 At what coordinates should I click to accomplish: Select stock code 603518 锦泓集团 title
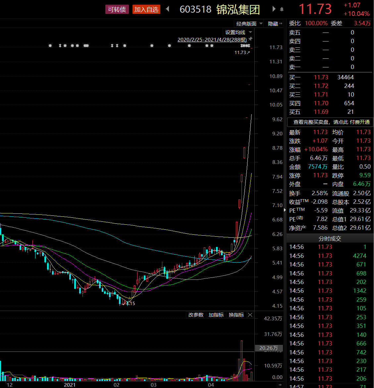220,9
